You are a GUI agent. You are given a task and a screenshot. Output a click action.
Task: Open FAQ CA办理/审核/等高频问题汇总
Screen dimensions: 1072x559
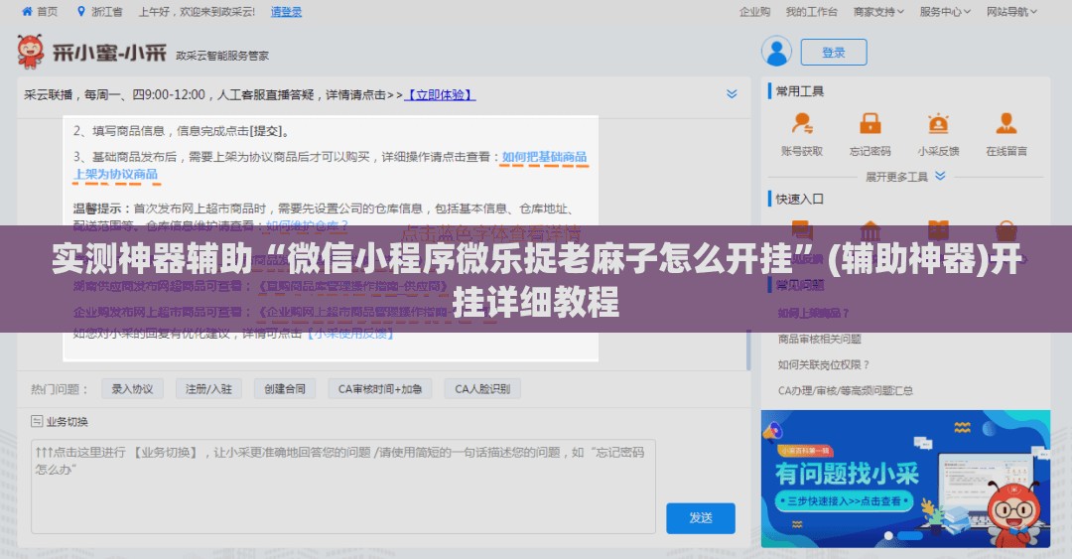pos(845,391)
